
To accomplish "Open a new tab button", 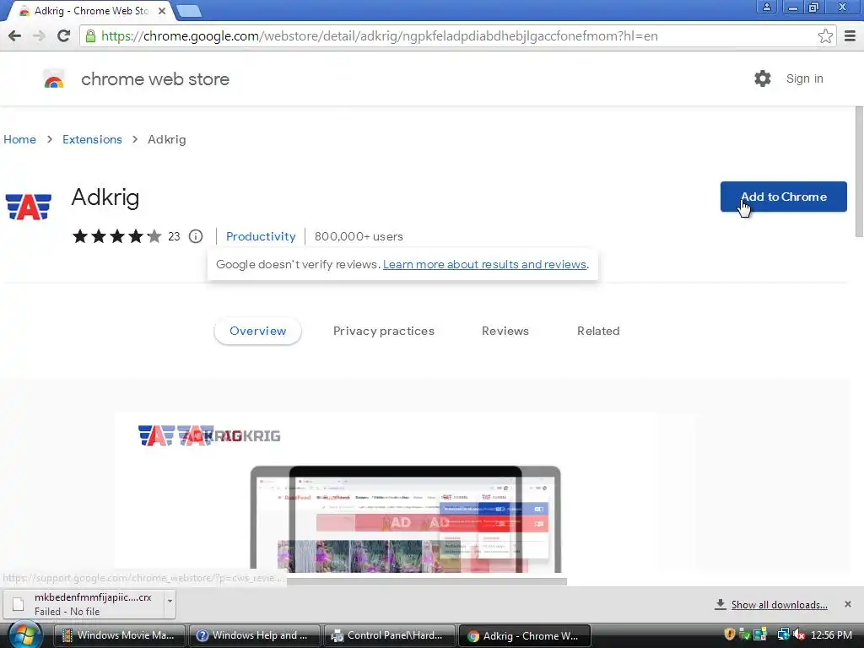I will pyautogui.click(x=189, y=11).
